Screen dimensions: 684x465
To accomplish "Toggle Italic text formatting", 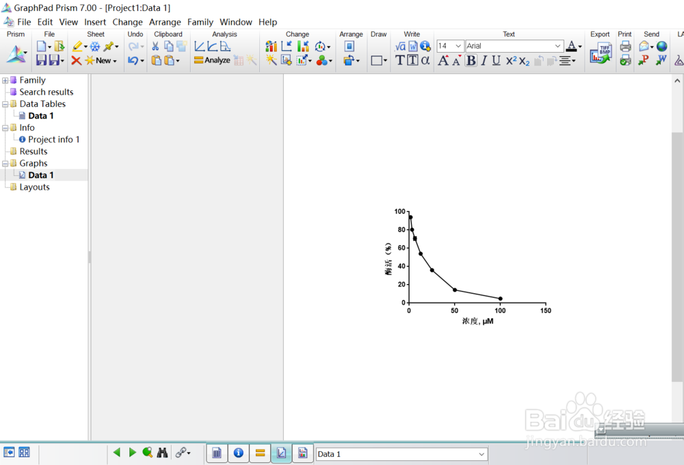I will coord(484,60).
